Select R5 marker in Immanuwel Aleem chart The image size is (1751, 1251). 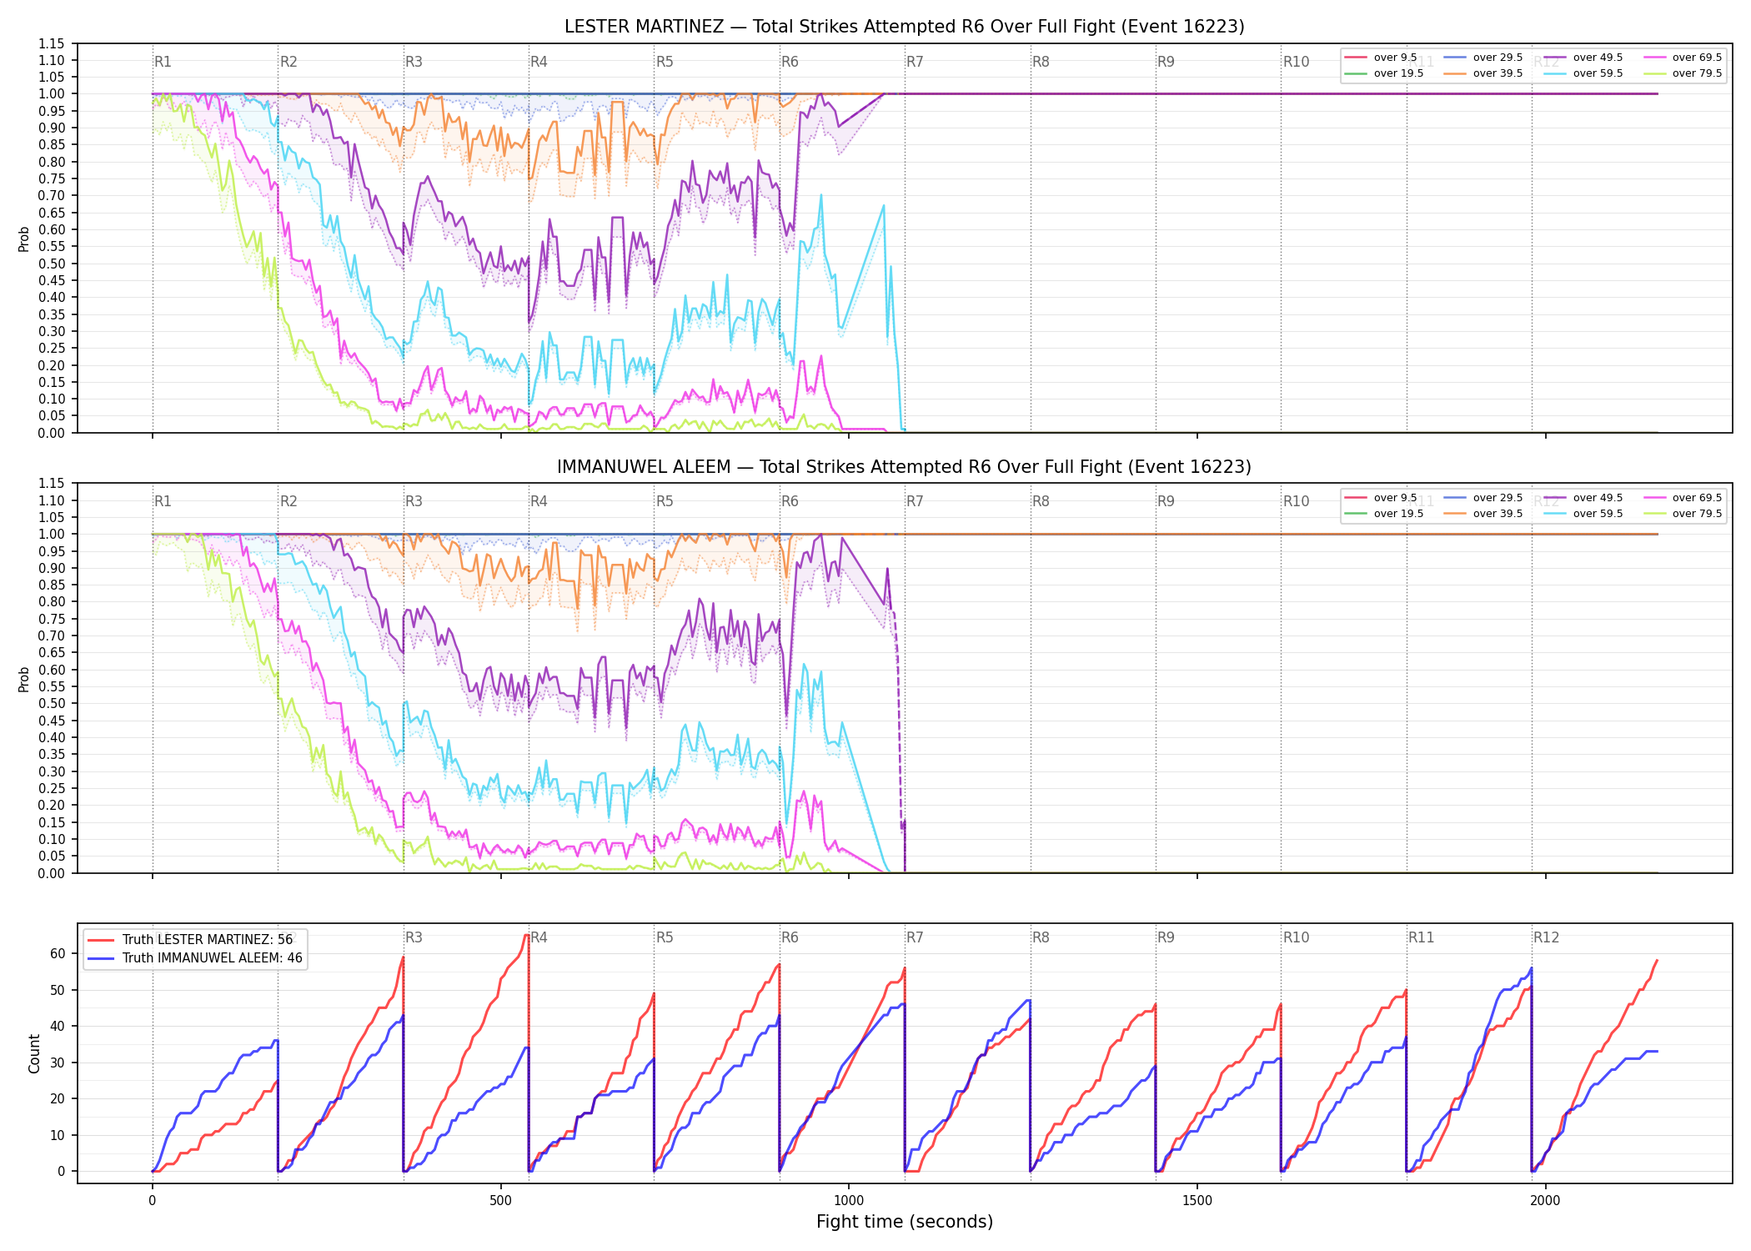[x=665, y=501]
